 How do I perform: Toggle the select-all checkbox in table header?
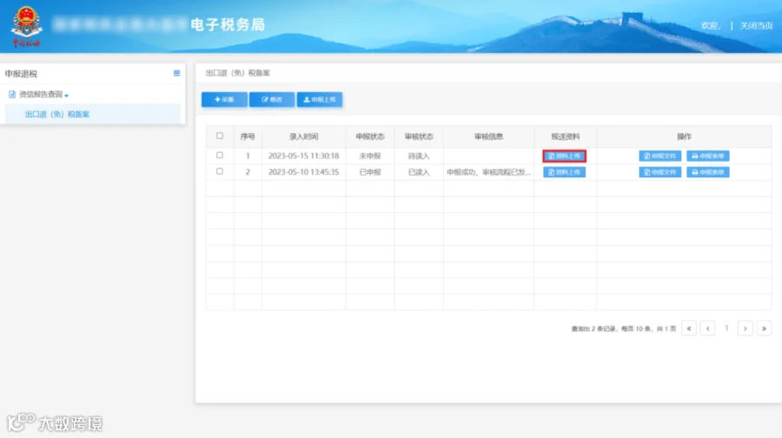(x=220, y=136)
